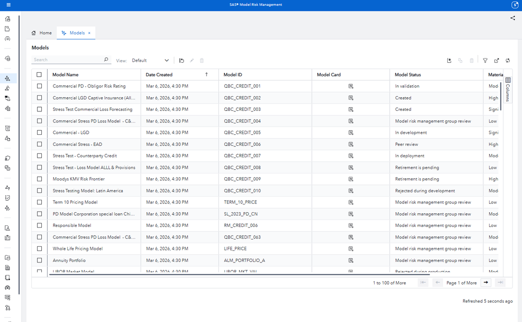This screenshot has width=522, height=322.
Task: Click the magnifier icon in the search box
Action: pyautogui.click(x=106, y=60)
